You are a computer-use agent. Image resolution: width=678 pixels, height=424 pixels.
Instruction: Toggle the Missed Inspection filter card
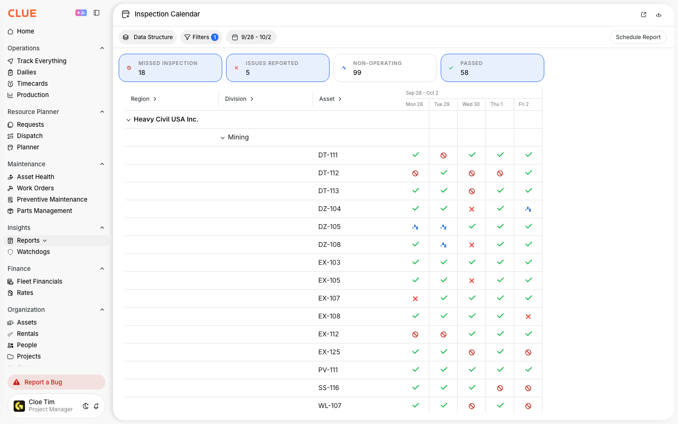point(170,68)
